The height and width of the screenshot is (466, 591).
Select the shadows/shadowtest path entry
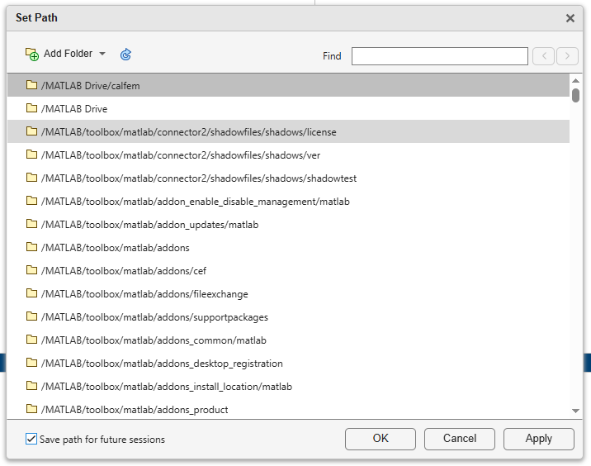tap(288, 178)
